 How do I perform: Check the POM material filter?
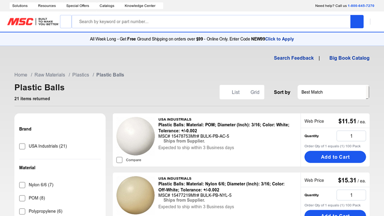(x=22, y=198)
